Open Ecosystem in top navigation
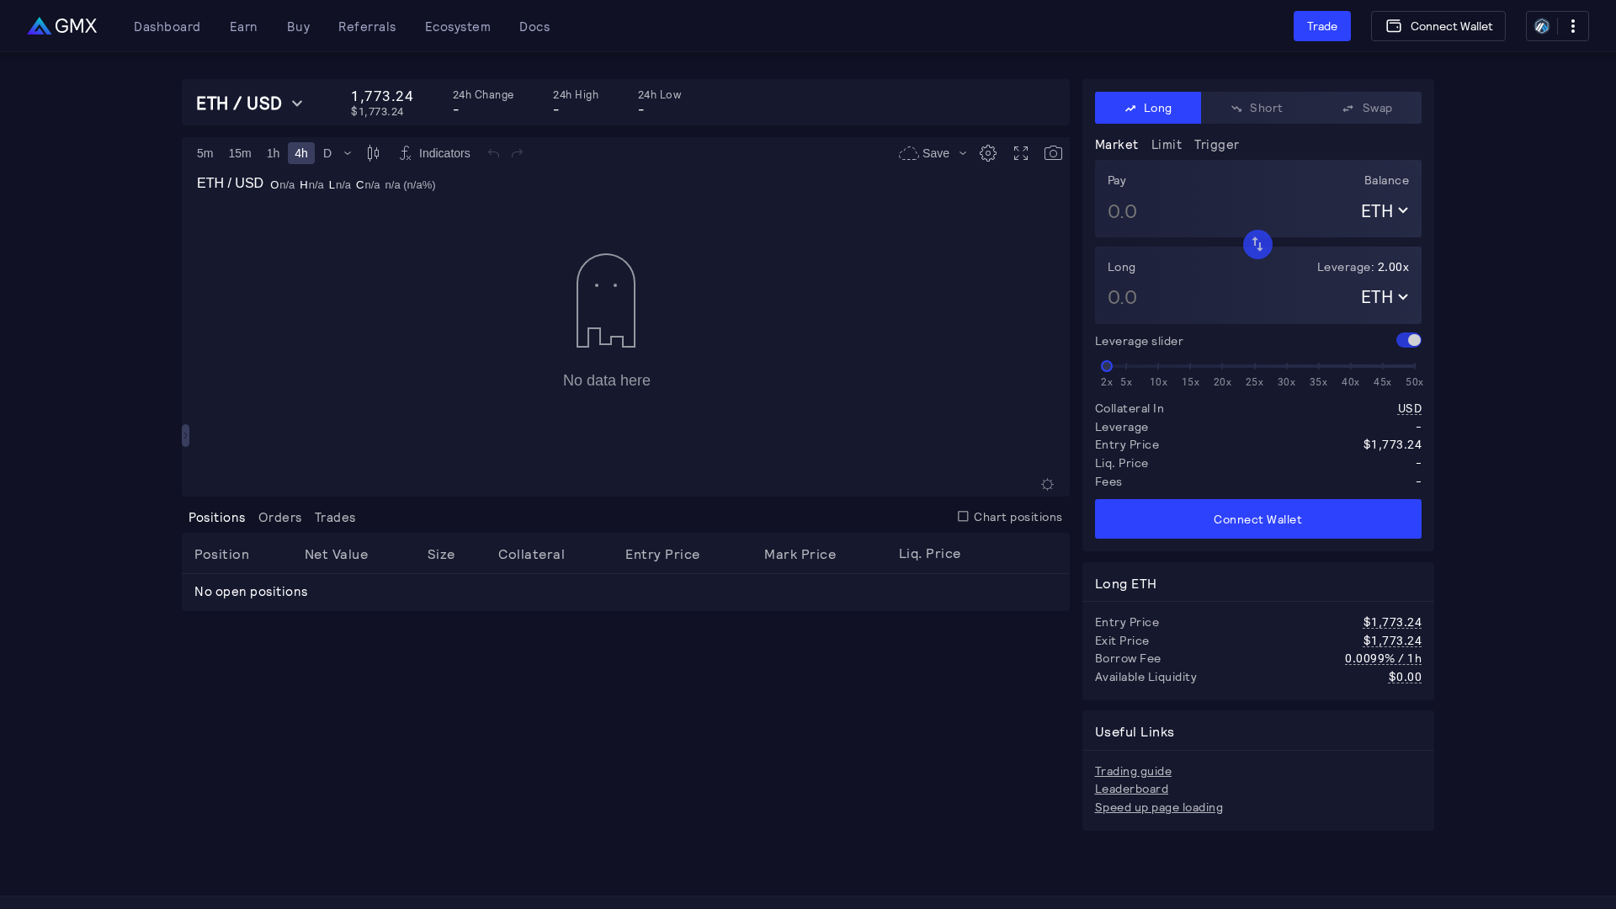This screenshot has height=909, width=1616. pos(457,26)
